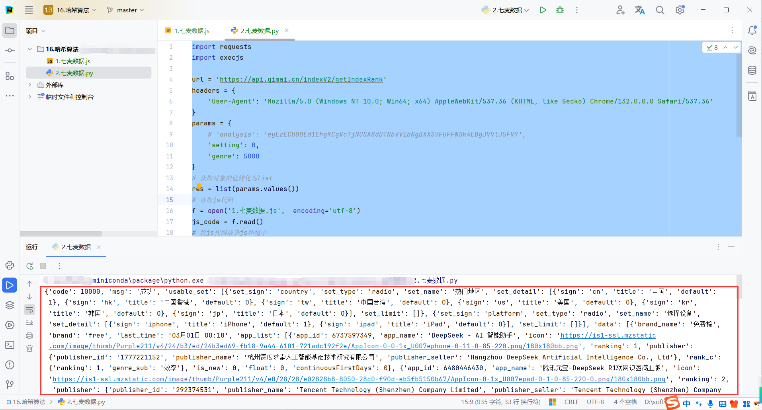Open run configuration dropdown 2.七麦数据
The height and width of the screenshot is (410, 762).
(x=505, y=10)
